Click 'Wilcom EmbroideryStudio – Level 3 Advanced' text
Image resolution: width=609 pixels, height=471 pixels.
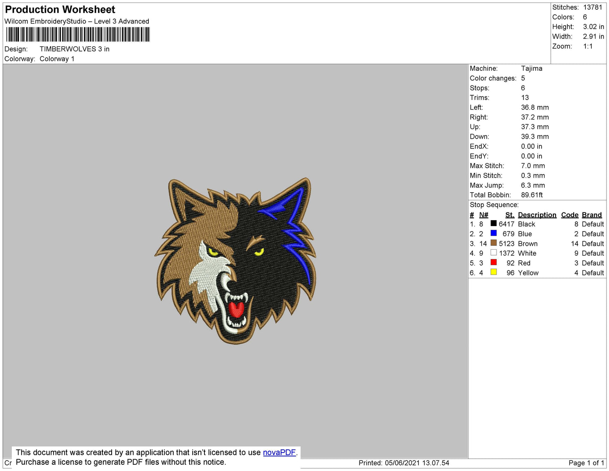point(77,21)
